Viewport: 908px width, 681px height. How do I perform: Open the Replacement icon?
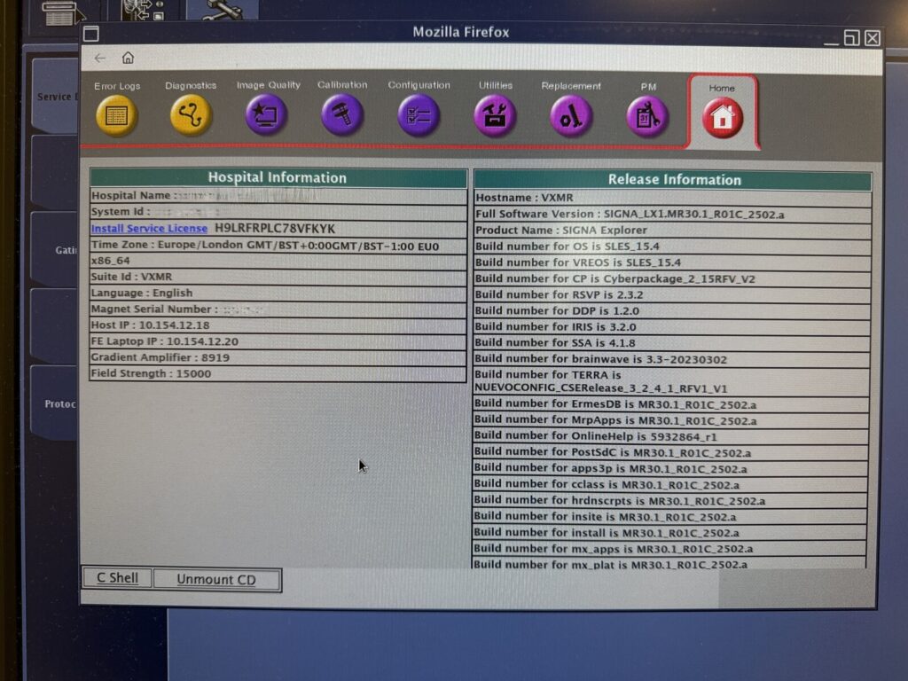571,116
